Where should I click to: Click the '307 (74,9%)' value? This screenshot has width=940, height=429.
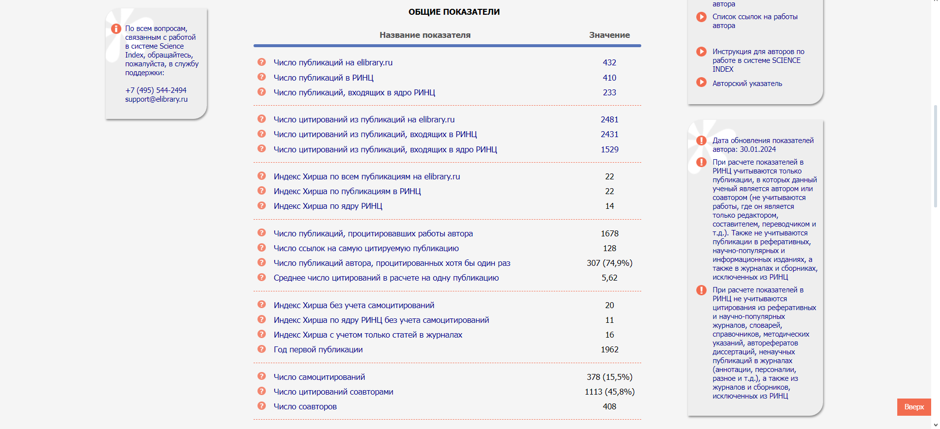[609, 263]
